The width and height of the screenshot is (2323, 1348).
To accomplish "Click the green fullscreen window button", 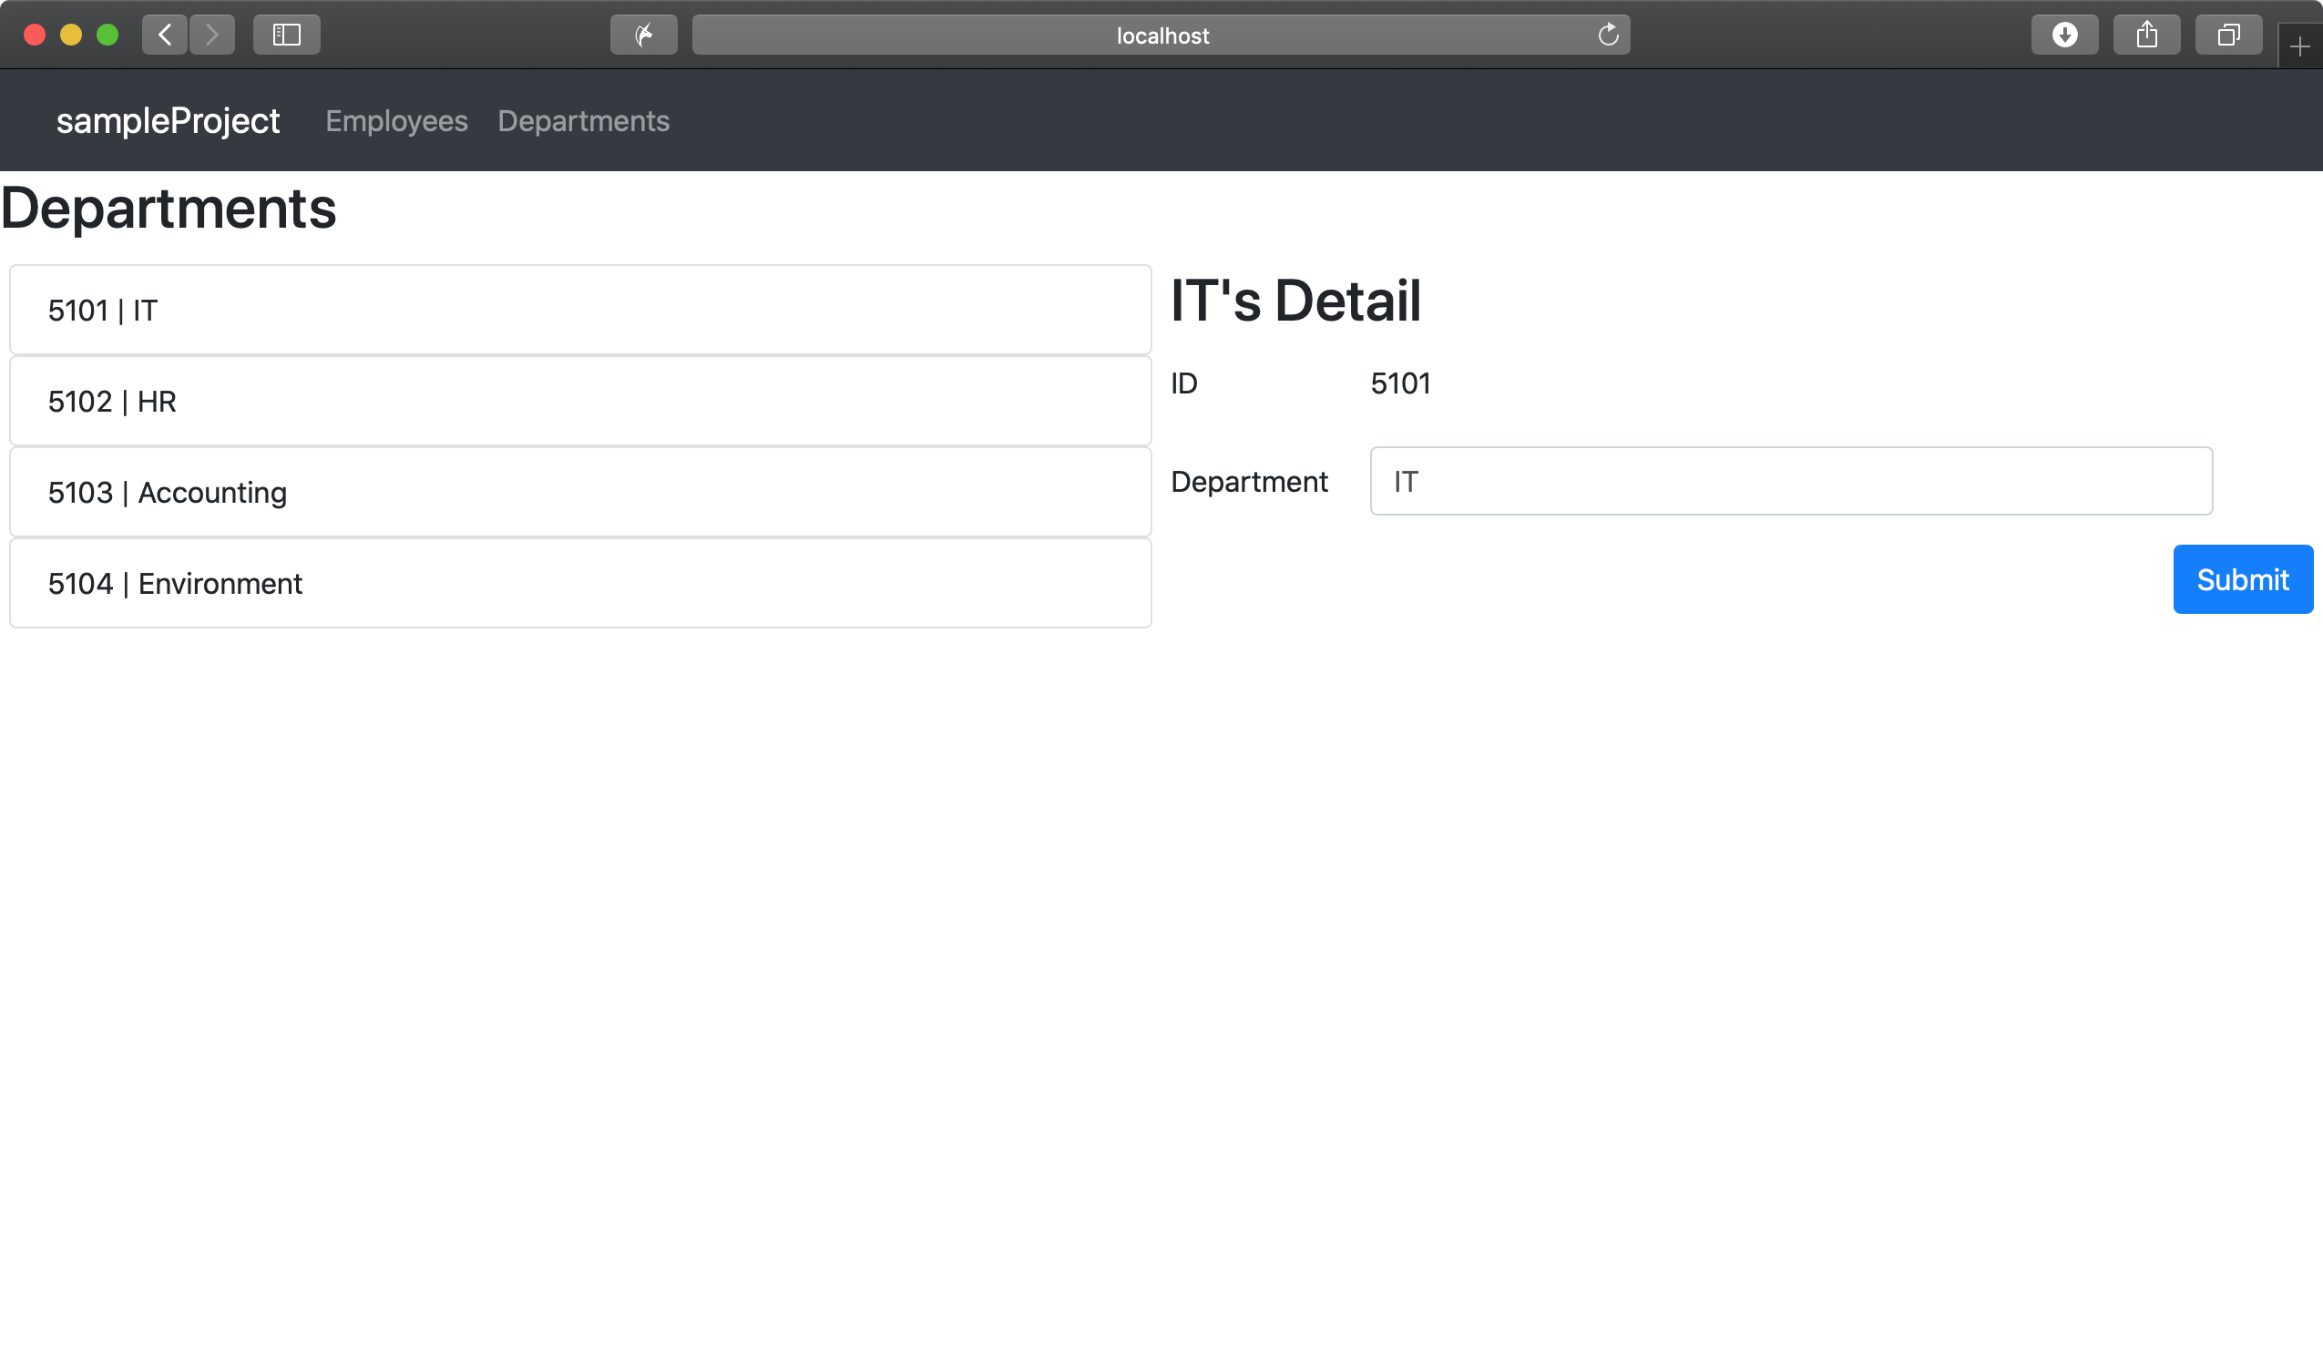I will coord(107,35).
